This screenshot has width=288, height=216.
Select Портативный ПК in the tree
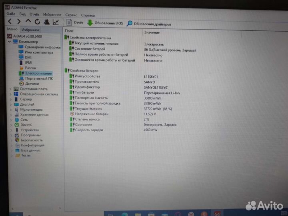(36, 78)
